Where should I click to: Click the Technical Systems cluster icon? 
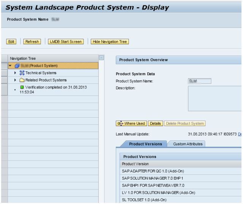point(22,73)
